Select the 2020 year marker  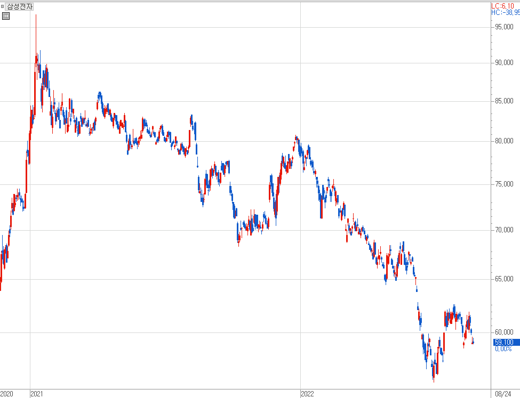(7, 394)
